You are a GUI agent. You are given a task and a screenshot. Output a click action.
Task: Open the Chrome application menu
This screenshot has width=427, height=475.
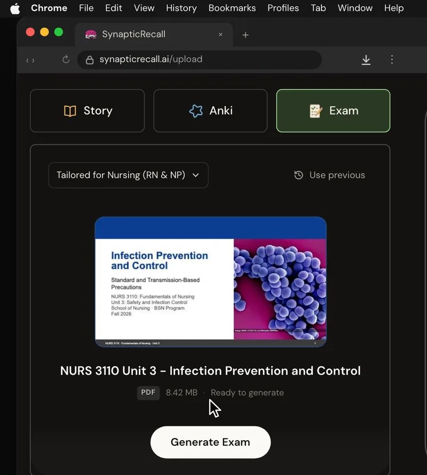(49, 8)
